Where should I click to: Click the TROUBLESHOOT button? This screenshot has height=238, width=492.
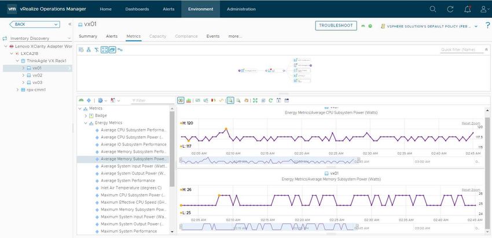[x=336, y=25]
